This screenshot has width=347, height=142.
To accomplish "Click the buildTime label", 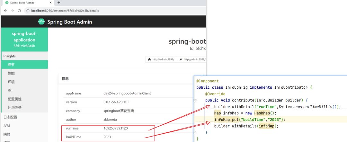I will 74,137.
